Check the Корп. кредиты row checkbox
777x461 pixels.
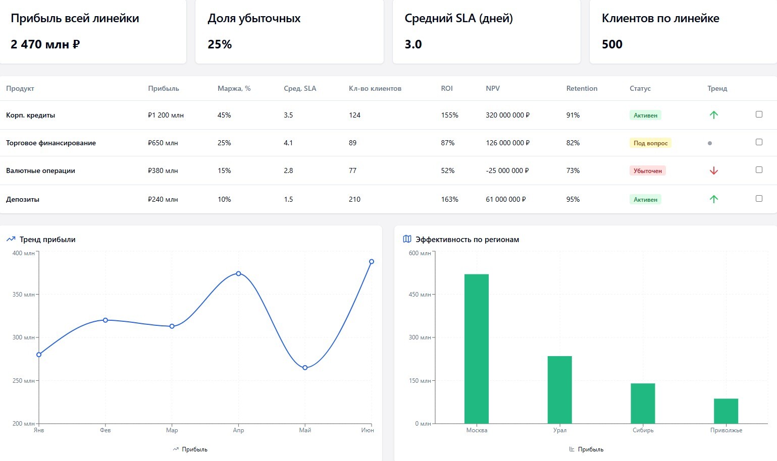[759, 114]
